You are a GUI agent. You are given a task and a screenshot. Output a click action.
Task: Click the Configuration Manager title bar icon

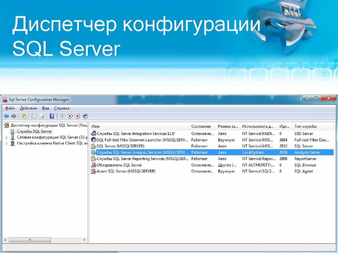point(5,100)
